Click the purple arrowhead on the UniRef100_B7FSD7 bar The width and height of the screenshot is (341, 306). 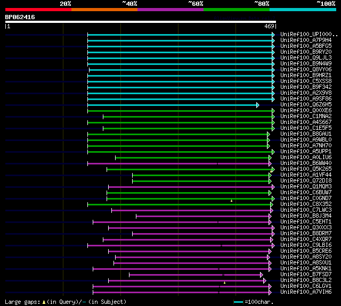(x=262, y=275)
